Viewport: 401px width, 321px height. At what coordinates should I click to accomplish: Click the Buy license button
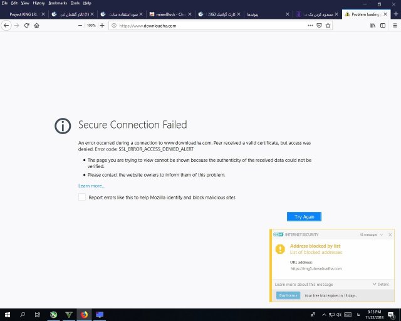[288, 295]
